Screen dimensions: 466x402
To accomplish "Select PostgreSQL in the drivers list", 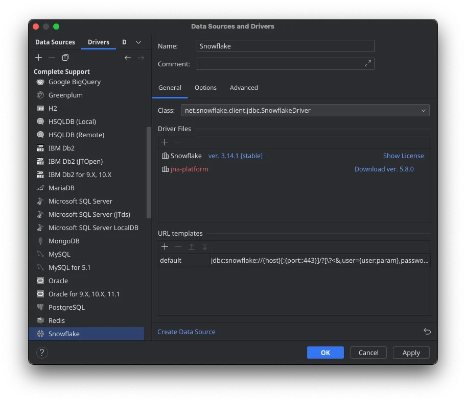I will coord(66,307).
